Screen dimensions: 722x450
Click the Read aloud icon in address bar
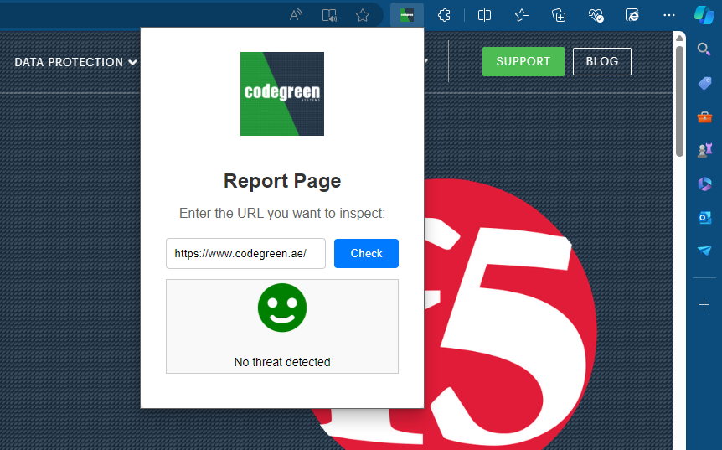296,15
